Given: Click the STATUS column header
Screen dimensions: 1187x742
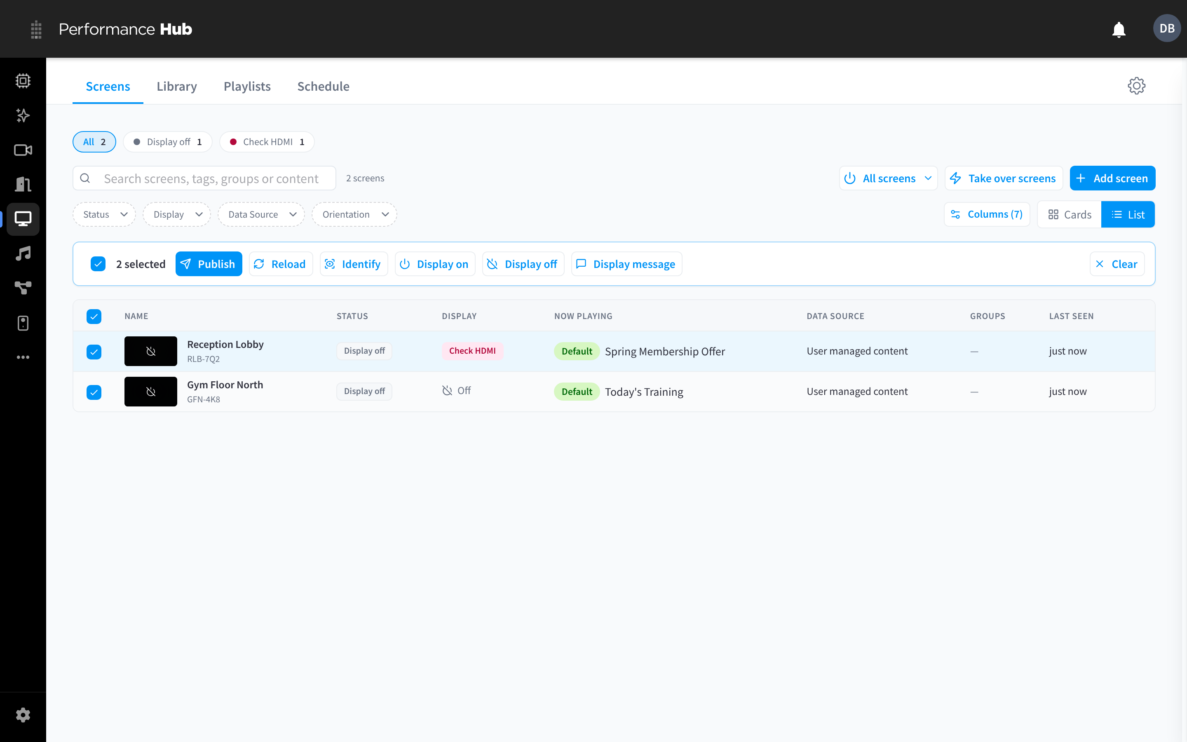Looking at the screenshot, I should click(x=352, y=316).
